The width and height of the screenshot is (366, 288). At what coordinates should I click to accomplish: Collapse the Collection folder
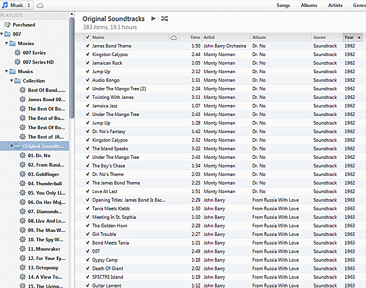tap(11, 81)
